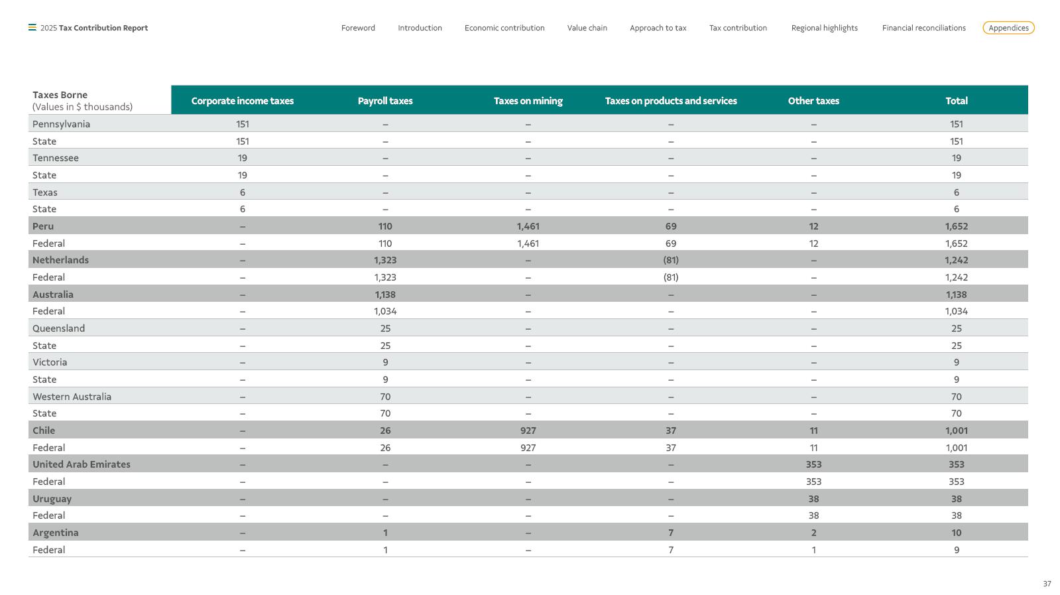The height and width of the screenshot is (595, 1060).
Task: Click Australia Federal payroll value 1,034
Action: pos(385,311)
